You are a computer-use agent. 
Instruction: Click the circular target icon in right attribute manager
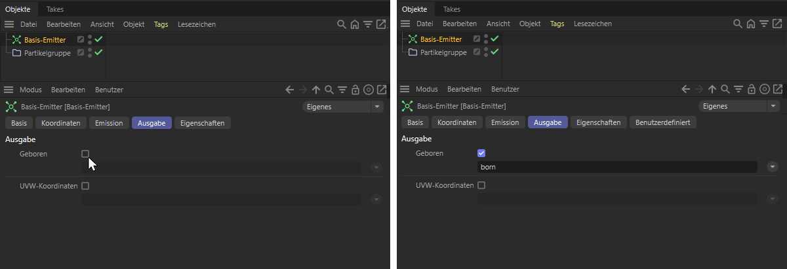click(x=765, y=90)
